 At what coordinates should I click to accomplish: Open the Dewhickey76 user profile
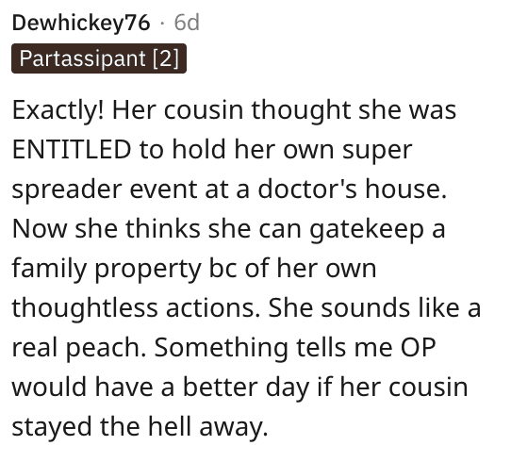81,24
